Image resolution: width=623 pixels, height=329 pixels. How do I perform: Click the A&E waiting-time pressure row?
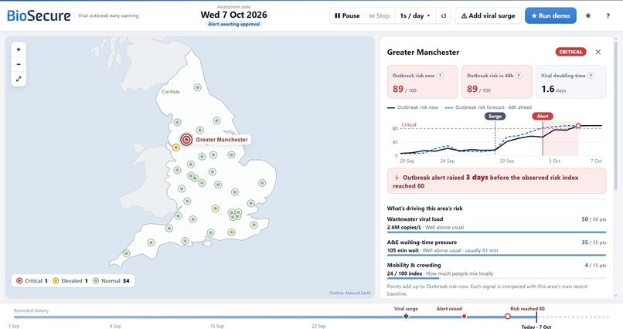click(x=497, y=247)
